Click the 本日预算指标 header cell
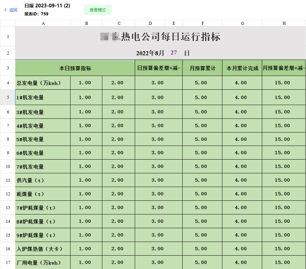This screenshot has width=306, height=269. click(75, 68)
